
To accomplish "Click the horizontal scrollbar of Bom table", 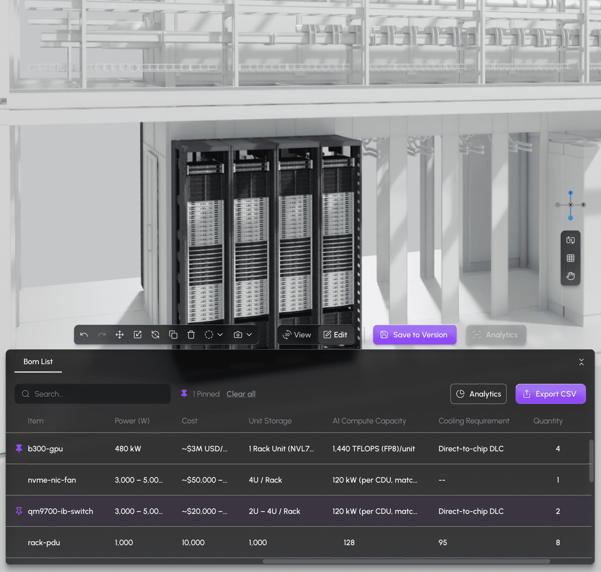I will pos(406,561).
